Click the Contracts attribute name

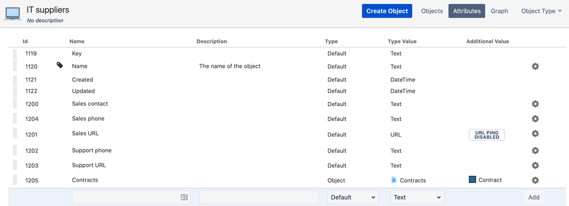click(85, 180)
